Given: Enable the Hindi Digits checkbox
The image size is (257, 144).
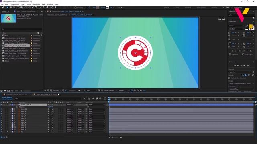Looking at the screenshot, I should [x=243, y=54].
